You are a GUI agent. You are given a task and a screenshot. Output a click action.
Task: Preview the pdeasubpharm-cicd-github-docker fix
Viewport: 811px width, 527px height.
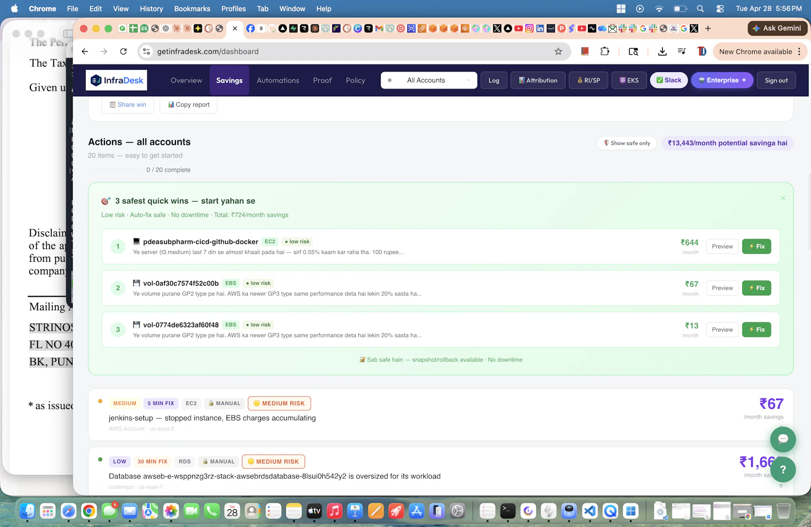coord(722,247)
